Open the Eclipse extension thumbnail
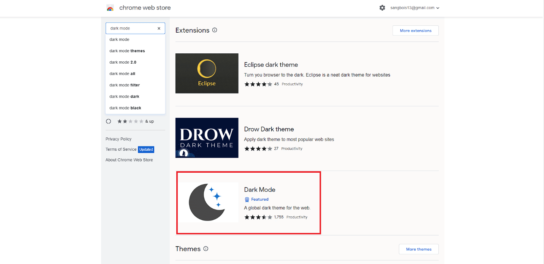This screenshot has width=544, height=264. tap(207, 73)
